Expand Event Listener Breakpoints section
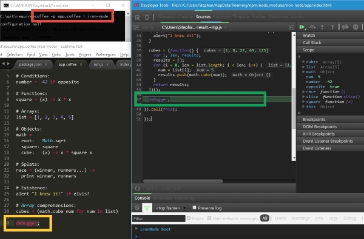The height and width of the screenshot is (239, 364). pos(330,141)
